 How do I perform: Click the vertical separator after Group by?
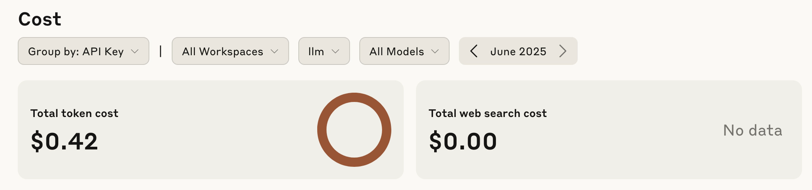(x=161, y=51)
